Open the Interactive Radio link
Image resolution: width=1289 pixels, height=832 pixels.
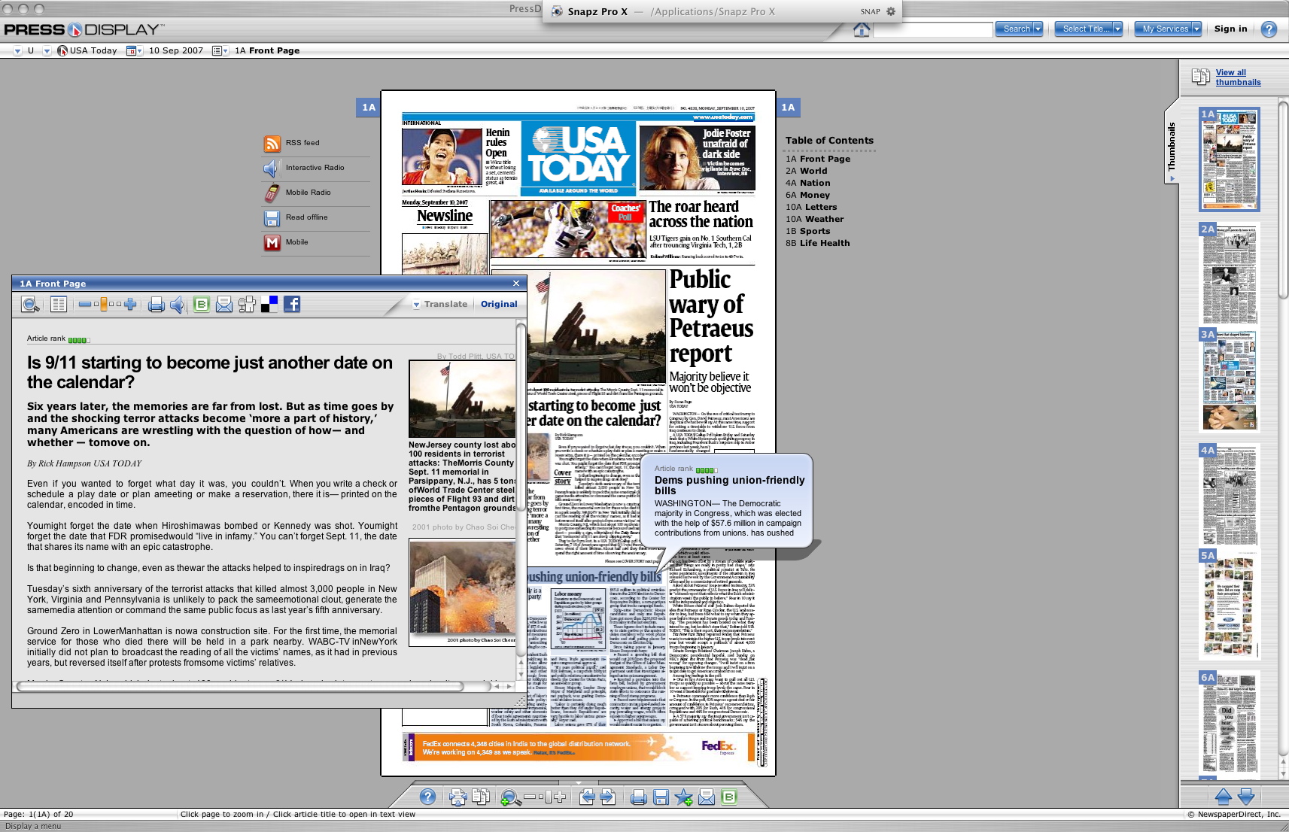(x=315, y=168)
